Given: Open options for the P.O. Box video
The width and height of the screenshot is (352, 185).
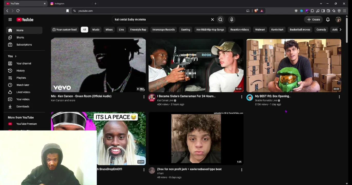Looking at the screenshot, I should (339, 97).
